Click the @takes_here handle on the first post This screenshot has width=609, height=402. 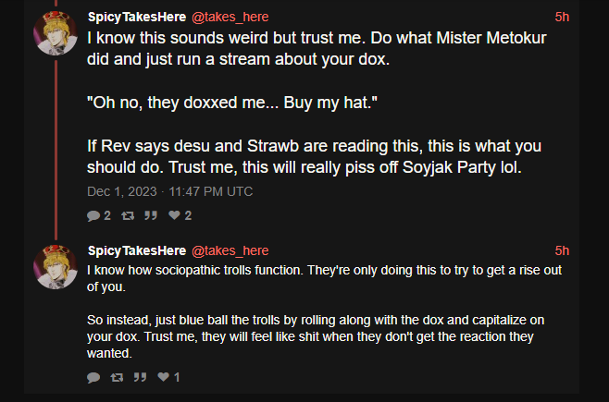tap(230, 18)
